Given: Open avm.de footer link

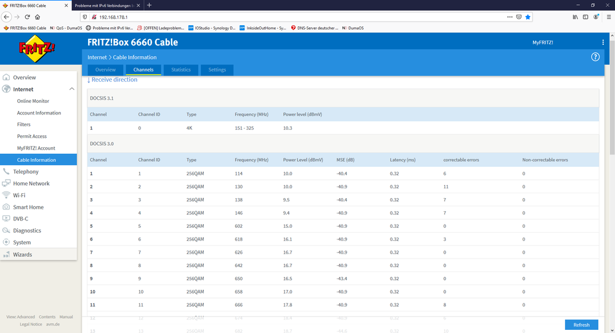Looking at the screenshot, I should pyautogui.click(x=53, y=324).
